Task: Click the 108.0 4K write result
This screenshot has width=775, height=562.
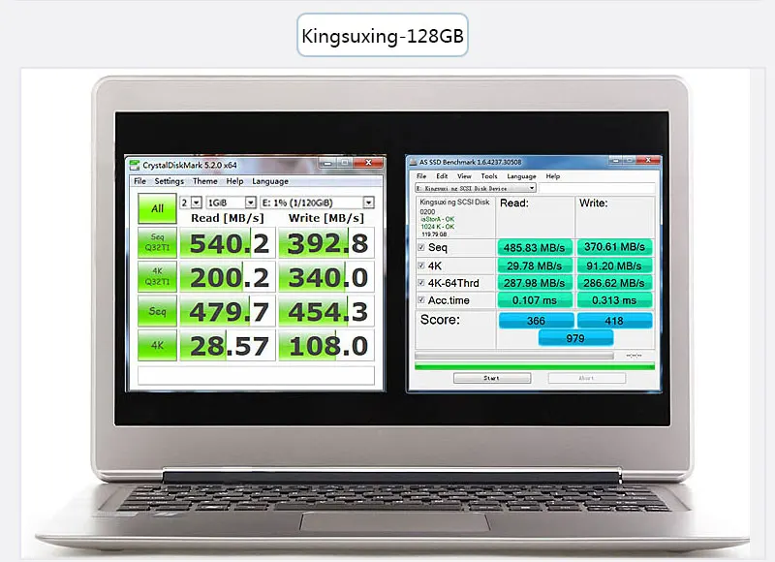Action: [x=326, y=345]
